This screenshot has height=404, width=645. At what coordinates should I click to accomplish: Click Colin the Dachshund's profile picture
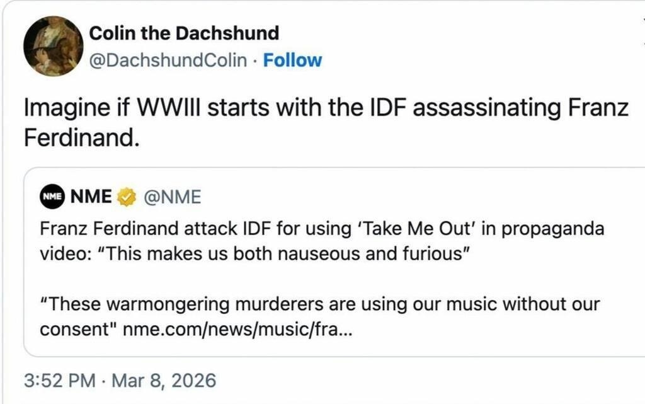click(53, 46)
